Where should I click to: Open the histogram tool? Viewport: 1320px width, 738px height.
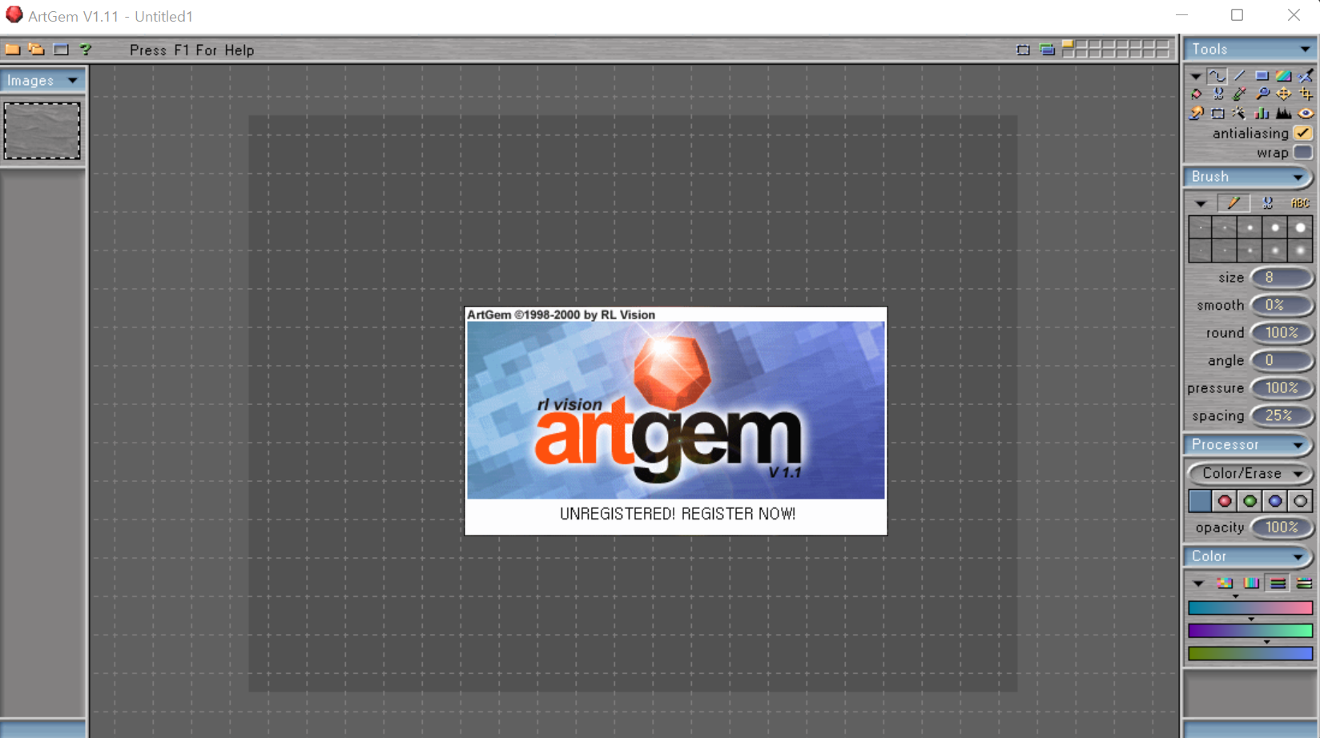[1284, 114]
